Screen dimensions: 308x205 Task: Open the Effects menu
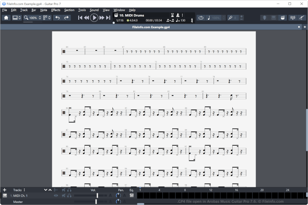coord(56,10)
